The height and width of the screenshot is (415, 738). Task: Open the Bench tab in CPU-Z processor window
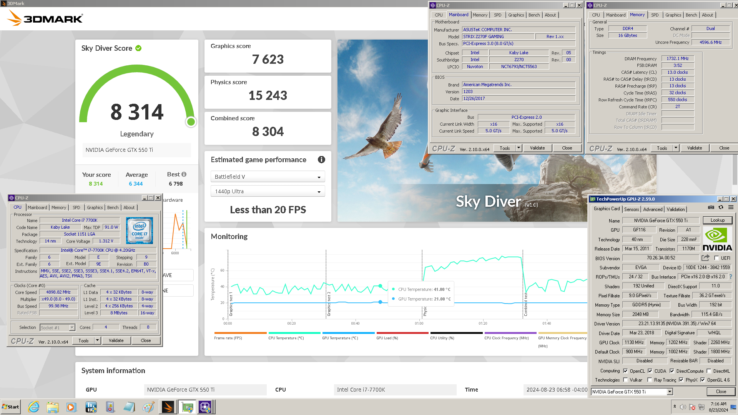[113, 207]
